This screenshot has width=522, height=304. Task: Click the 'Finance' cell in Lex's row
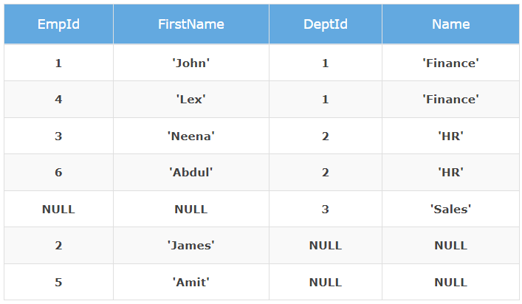coord(450,100)
